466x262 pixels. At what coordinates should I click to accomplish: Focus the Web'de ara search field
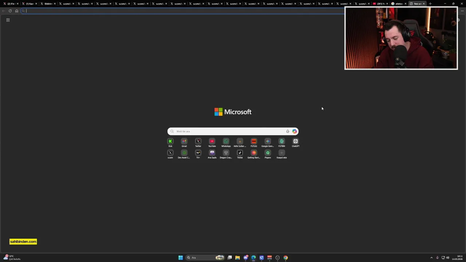[x=233, y=131]
